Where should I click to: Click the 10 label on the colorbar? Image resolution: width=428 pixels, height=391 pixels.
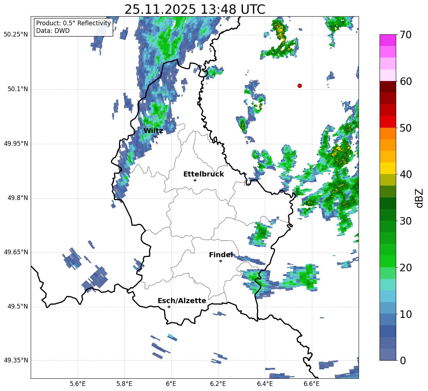406,314
